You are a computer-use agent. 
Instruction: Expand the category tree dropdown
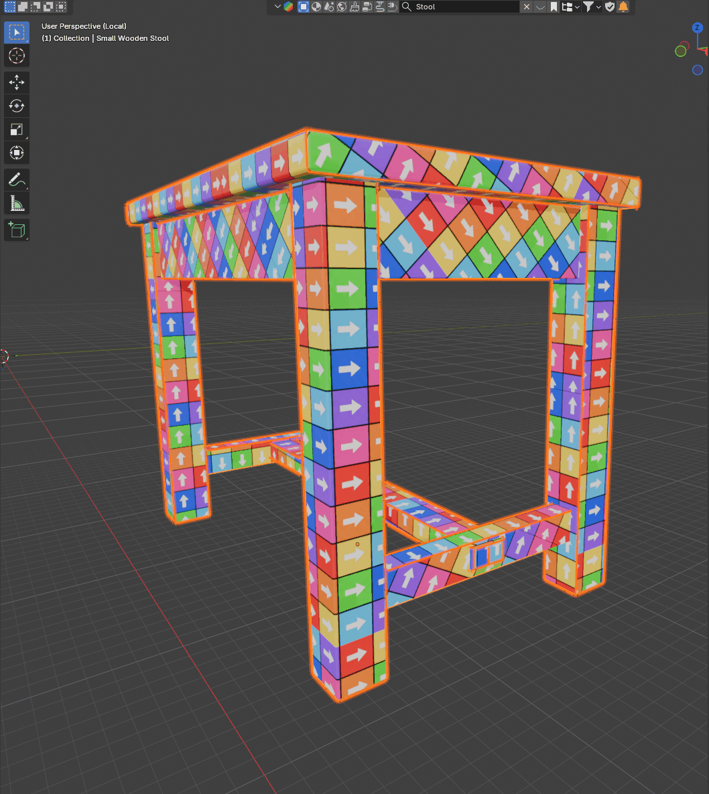[570, 7]
